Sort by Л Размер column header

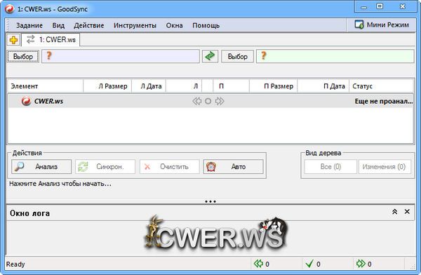click(107, 86)
